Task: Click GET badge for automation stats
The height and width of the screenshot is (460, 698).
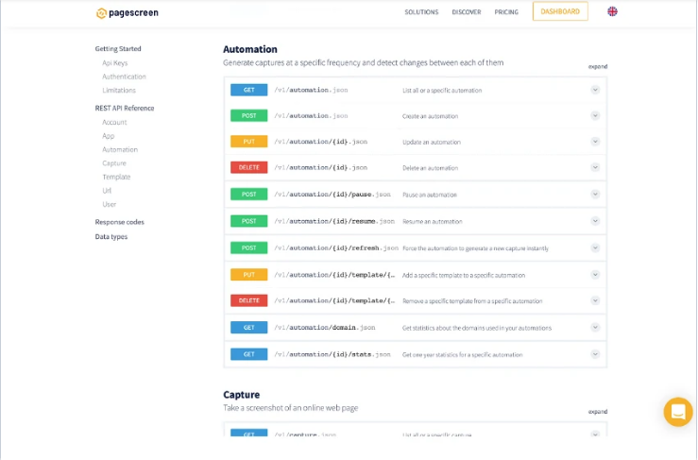Action: [248, 354]
